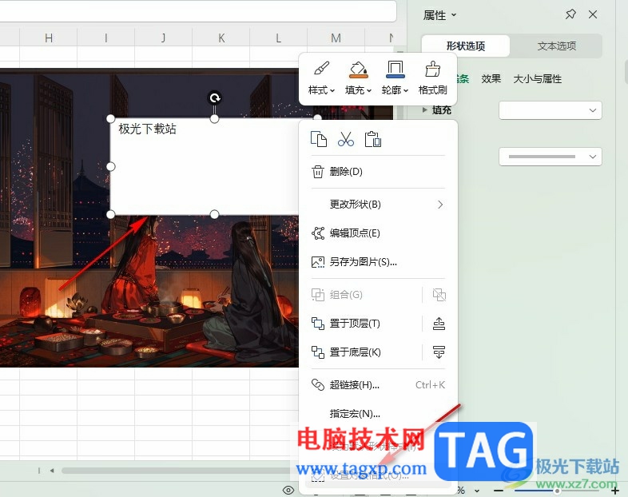Select column header M
628x497 pixels.
tap(336, 38)
